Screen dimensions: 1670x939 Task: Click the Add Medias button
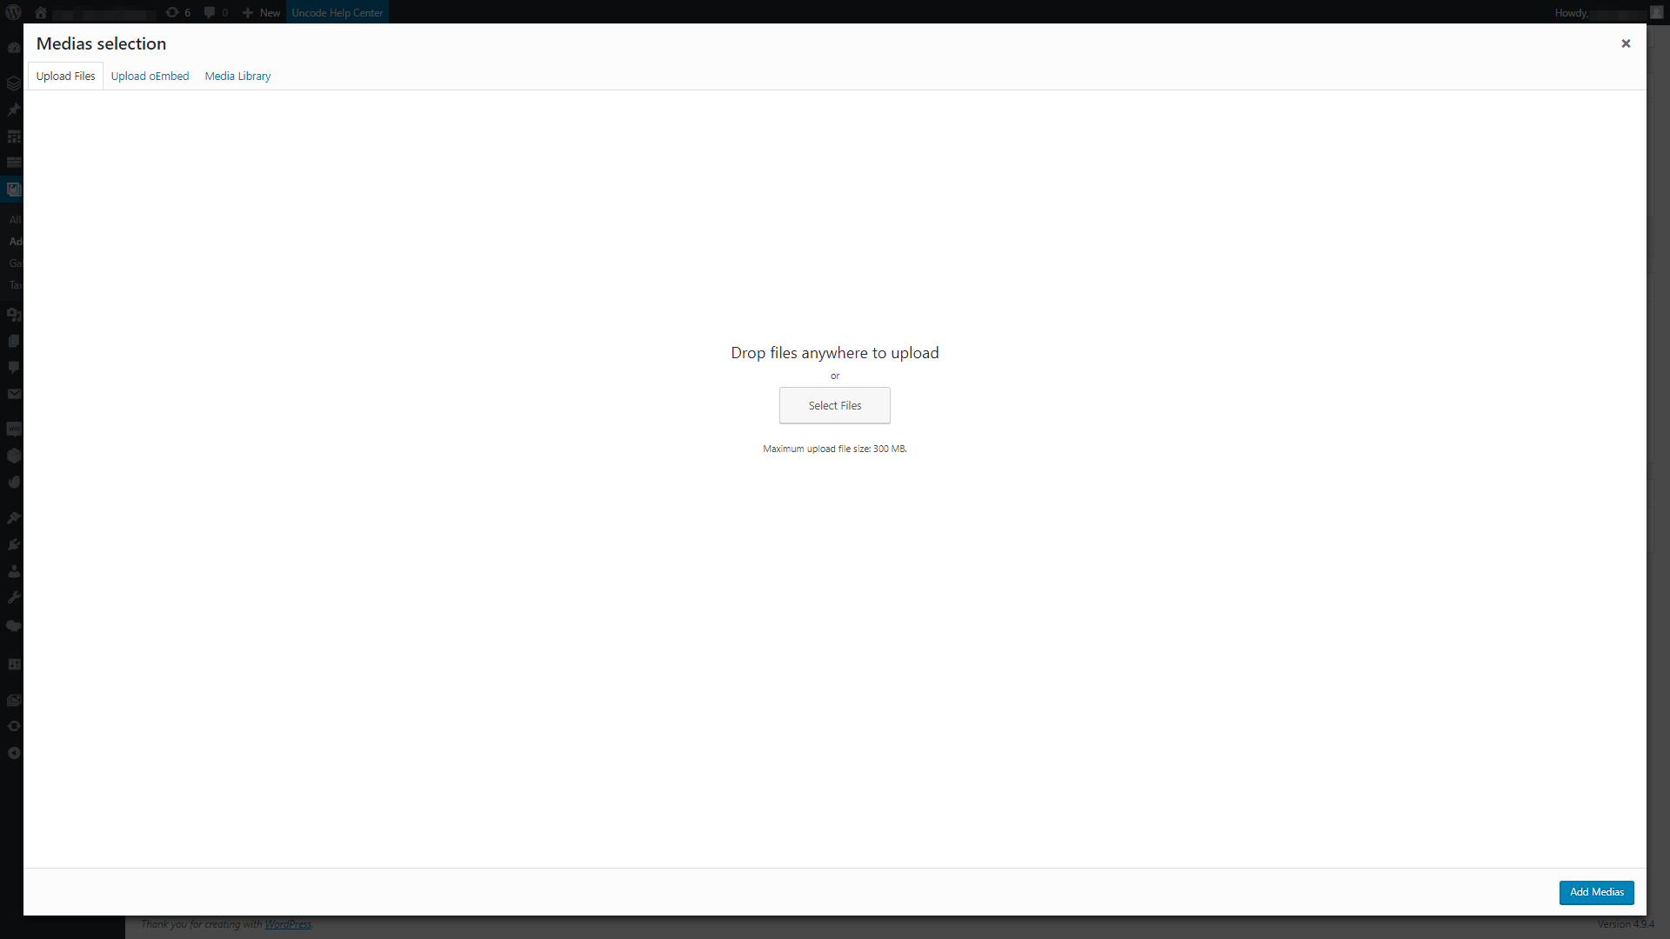1597,891
